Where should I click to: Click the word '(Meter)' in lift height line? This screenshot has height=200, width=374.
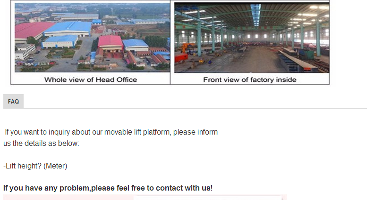click(x=55, y=166)
